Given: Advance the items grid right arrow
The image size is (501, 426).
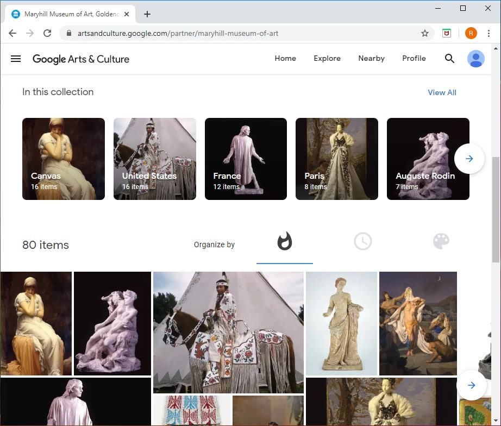Looking at the screenshot, I should (471, 385).
